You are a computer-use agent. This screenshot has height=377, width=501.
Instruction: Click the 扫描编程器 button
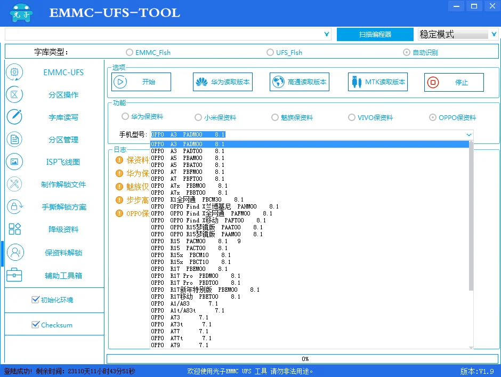coord(375,34)
